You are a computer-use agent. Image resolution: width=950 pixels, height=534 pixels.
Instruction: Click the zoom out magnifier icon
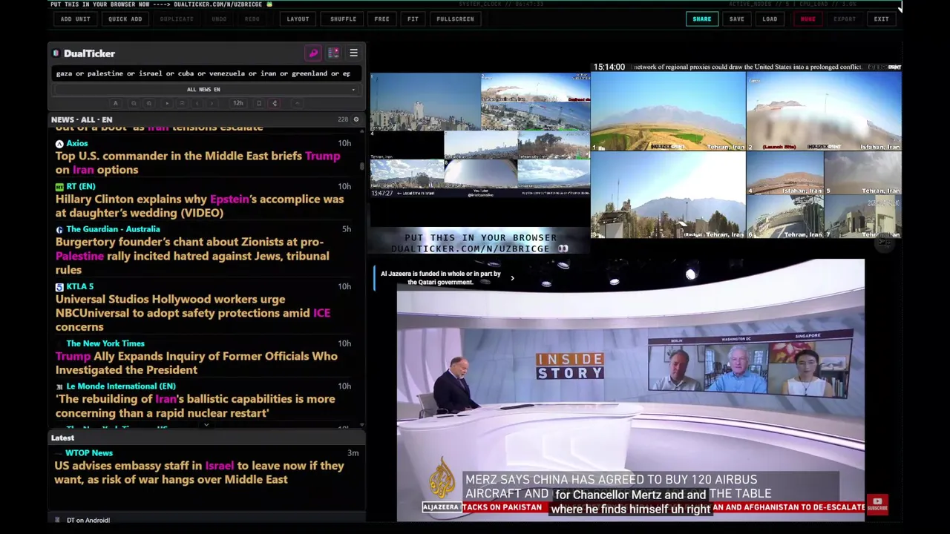tap(134, 103)
